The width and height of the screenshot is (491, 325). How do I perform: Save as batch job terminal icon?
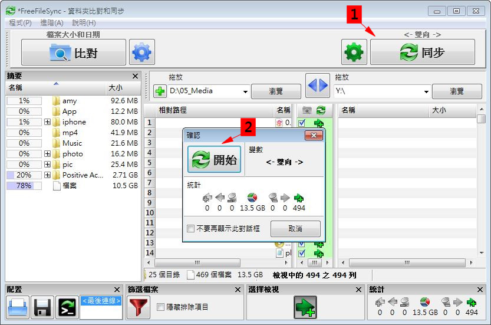point(67,308)
